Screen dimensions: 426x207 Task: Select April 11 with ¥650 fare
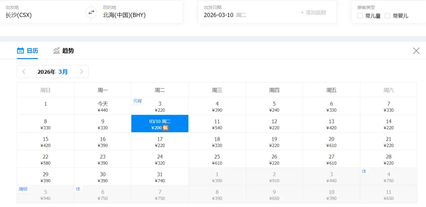[x=389, y=194]
